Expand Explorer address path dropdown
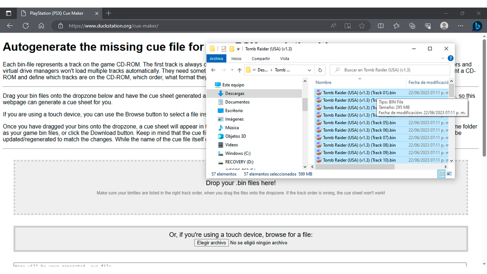The image size is (487, 274). 310,70
